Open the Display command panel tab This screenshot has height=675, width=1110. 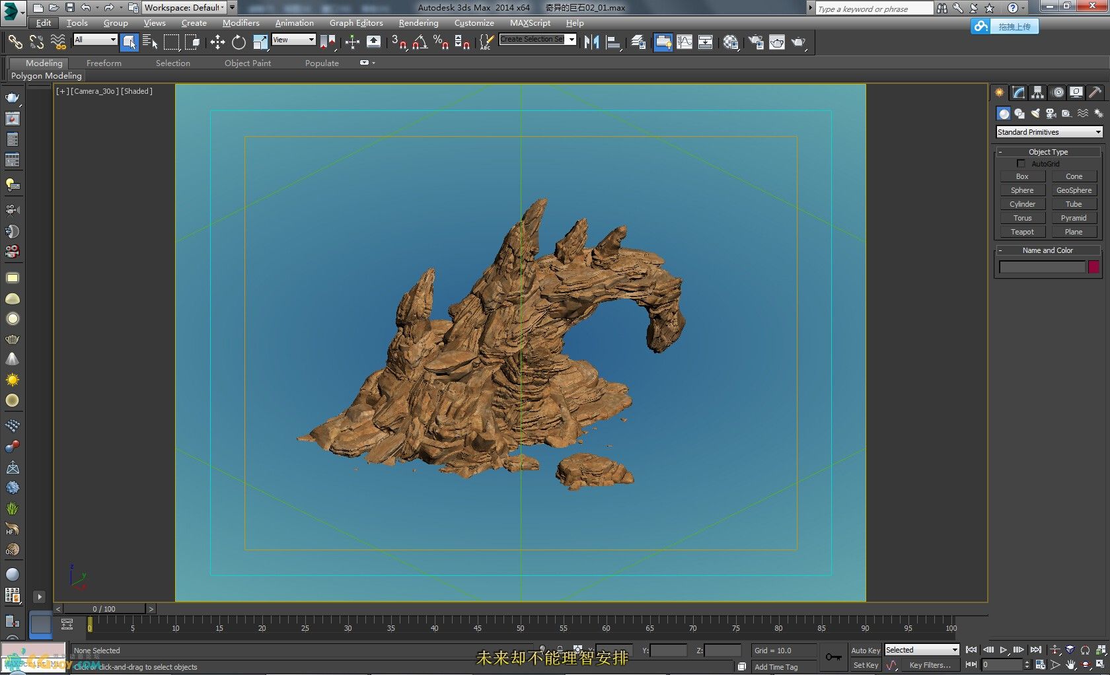(x=1076, y=92)
